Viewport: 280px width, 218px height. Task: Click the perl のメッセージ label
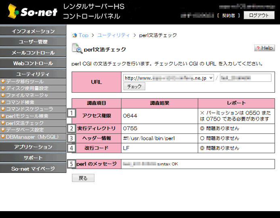click(96, 164)
